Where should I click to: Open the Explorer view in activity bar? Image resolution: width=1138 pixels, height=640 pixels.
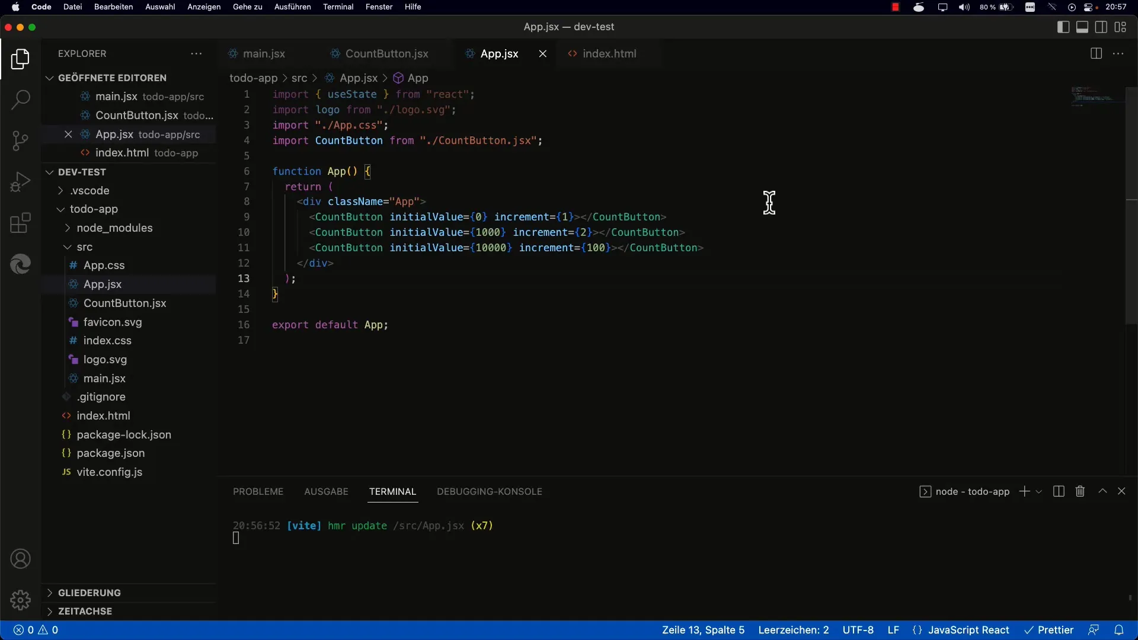click(x=20, y=59)
